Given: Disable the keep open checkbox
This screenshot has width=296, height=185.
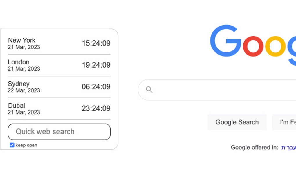Looking at the screenshot, I should click(12, 145).
